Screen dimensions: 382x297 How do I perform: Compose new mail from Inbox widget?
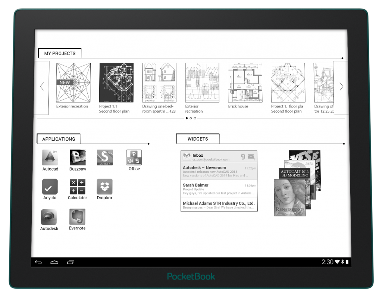pyautogui.click(x=251, y=157)
